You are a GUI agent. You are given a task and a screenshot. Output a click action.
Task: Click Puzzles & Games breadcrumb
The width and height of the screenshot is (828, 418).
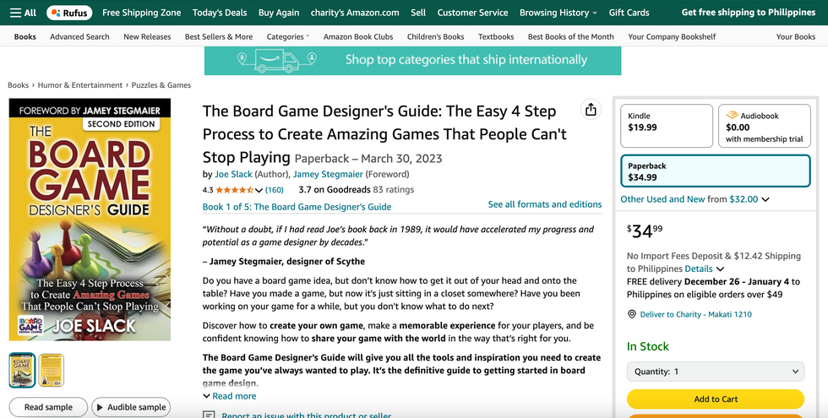161,85
